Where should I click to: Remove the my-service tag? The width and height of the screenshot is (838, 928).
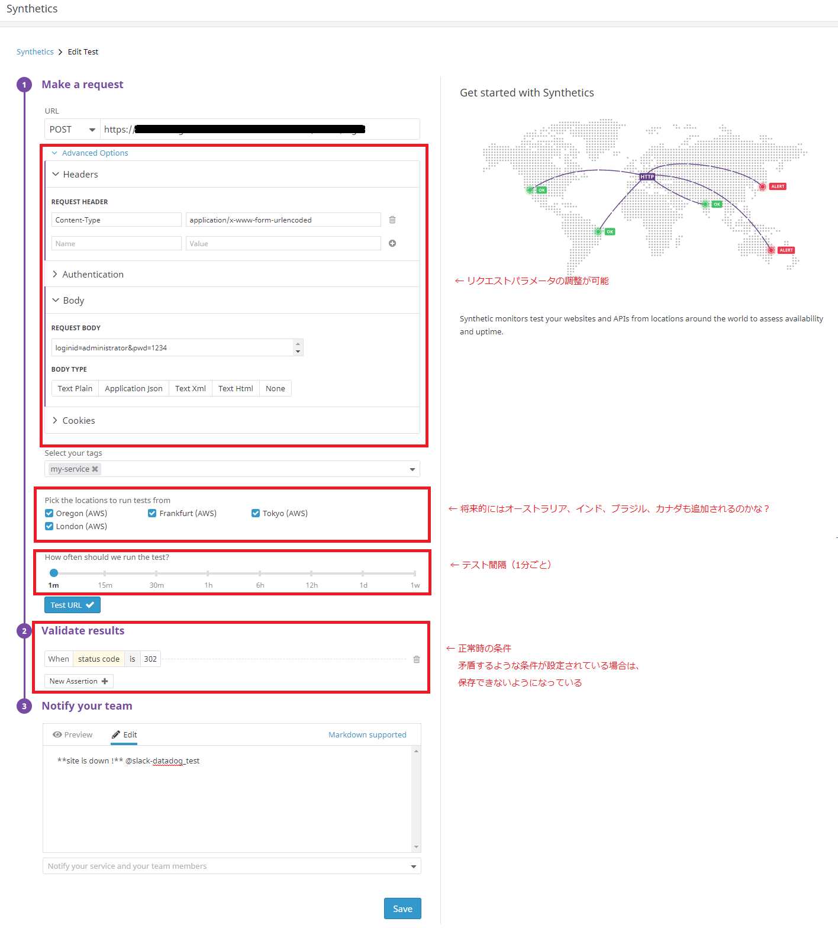click(x=95, y=469)
